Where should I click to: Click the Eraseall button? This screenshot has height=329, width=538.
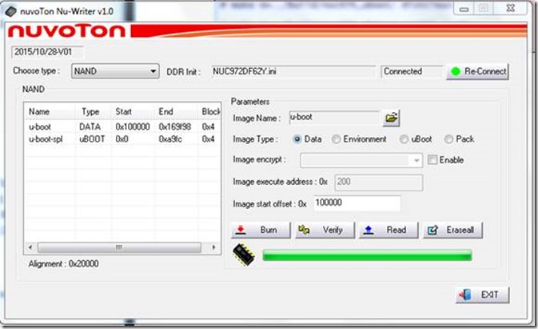click(453, 230)
